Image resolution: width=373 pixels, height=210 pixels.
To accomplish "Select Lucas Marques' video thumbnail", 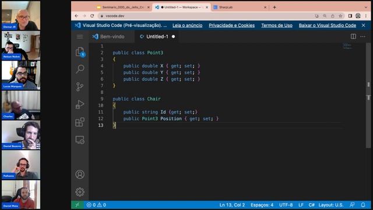I will 21,75.
